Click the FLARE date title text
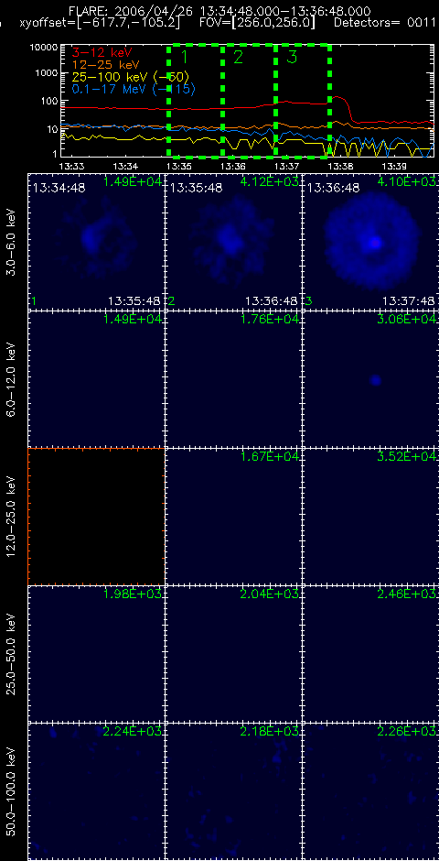The image size is (439, 861). (219, 11)
